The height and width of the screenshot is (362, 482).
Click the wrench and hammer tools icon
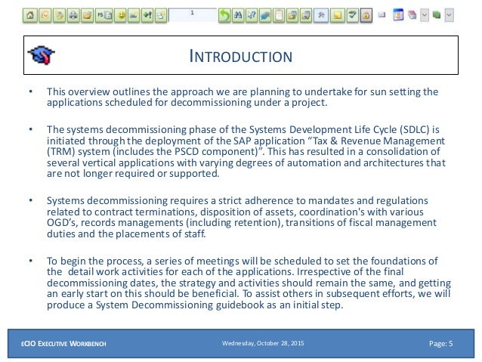[321, 15]
